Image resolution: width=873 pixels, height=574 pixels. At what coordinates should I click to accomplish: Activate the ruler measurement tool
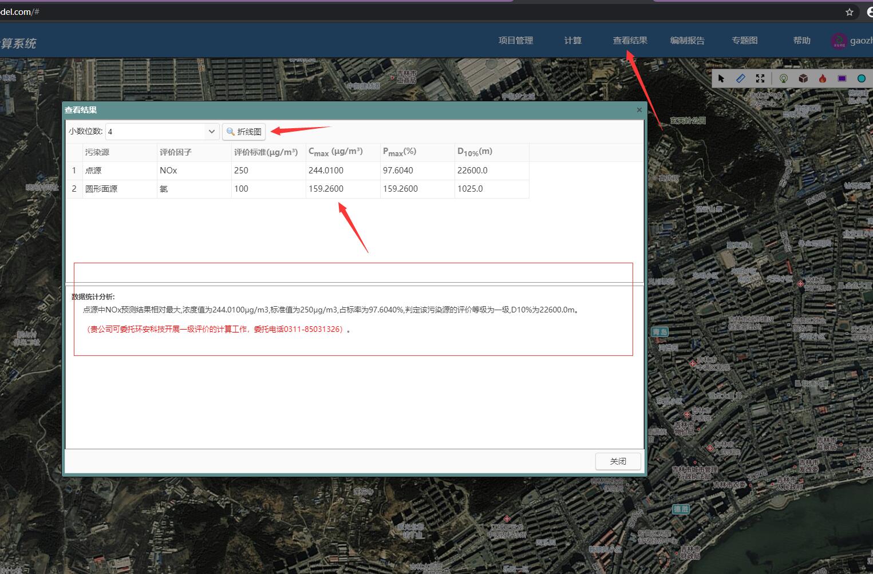pyautogui.click(x=741, y=78)
